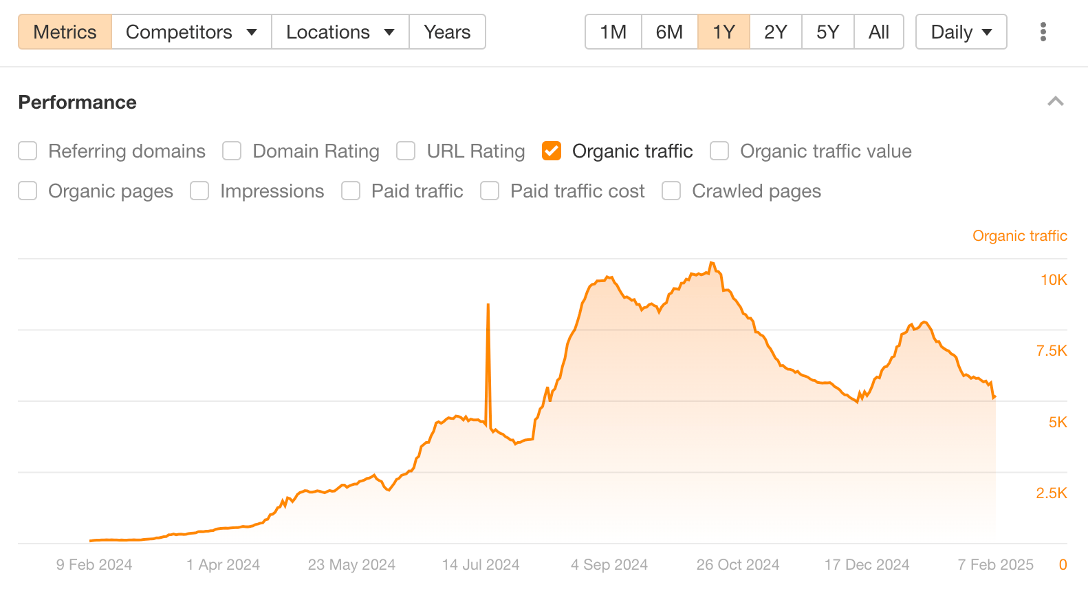Enable the Referring domains checkbox
The width and height of the screenshot is (1088, 589).
[28, 151]
